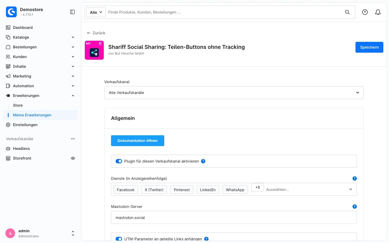The height and width of the screenshot is (243, 389).
Task: Preview Storefront with the eye icon
Action: coord(73,158)
